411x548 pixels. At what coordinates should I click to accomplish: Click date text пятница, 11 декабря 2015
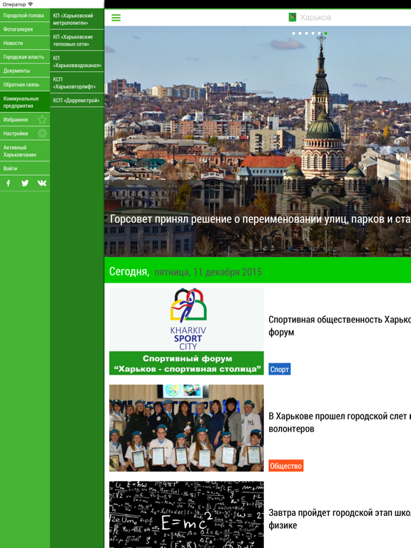tap(208, 272)
